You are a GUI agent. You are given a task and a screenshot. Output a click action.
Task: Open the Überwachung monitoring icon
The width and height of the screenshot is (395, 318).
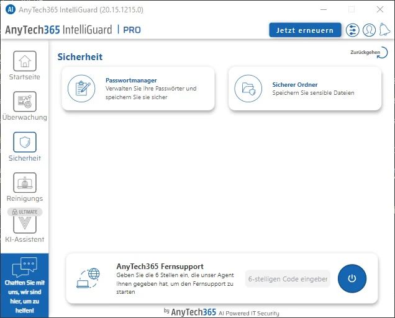coord(25,102)
